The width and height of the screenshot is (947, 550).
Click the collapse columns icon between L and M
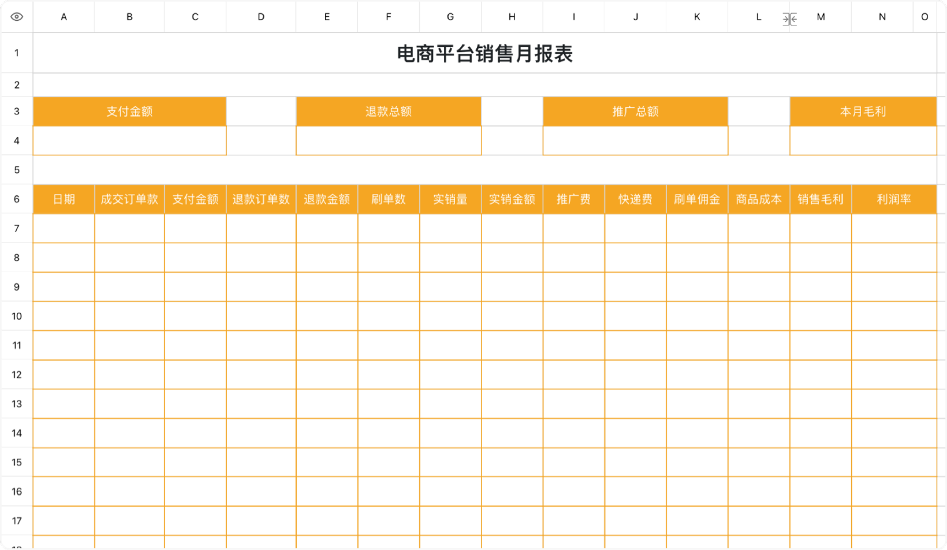coord(789,19)
